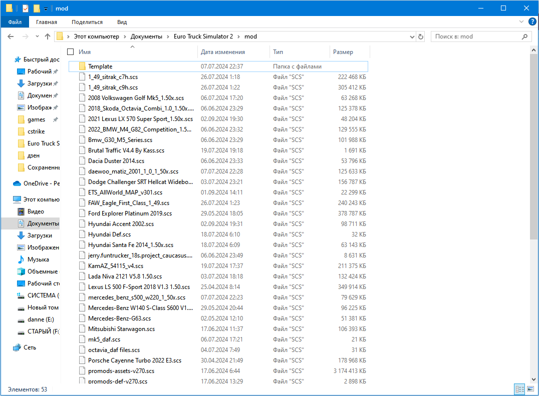The height and width of the screenshot is (396, 539).
Task: Expand the ribbon with the chevron
Action: click(521, 21)
